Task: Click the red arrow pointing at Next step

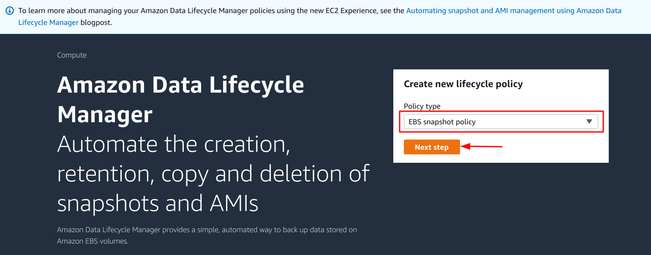Action: pyautogui.click(x=482, y=147)
